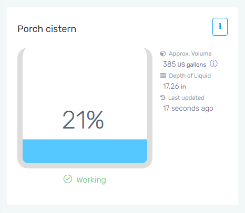
Task: Click the green Working checkmark icon
Action: [68, 179]
